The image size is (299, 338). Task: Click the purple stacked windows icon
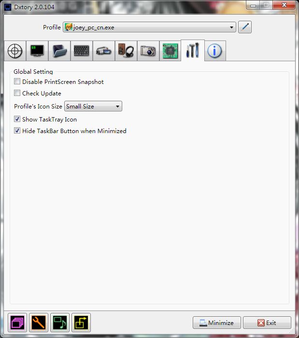coord(17,323)
